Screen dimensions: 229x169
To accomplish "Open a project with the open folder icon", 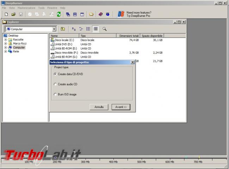I will (x=14, y=14).
